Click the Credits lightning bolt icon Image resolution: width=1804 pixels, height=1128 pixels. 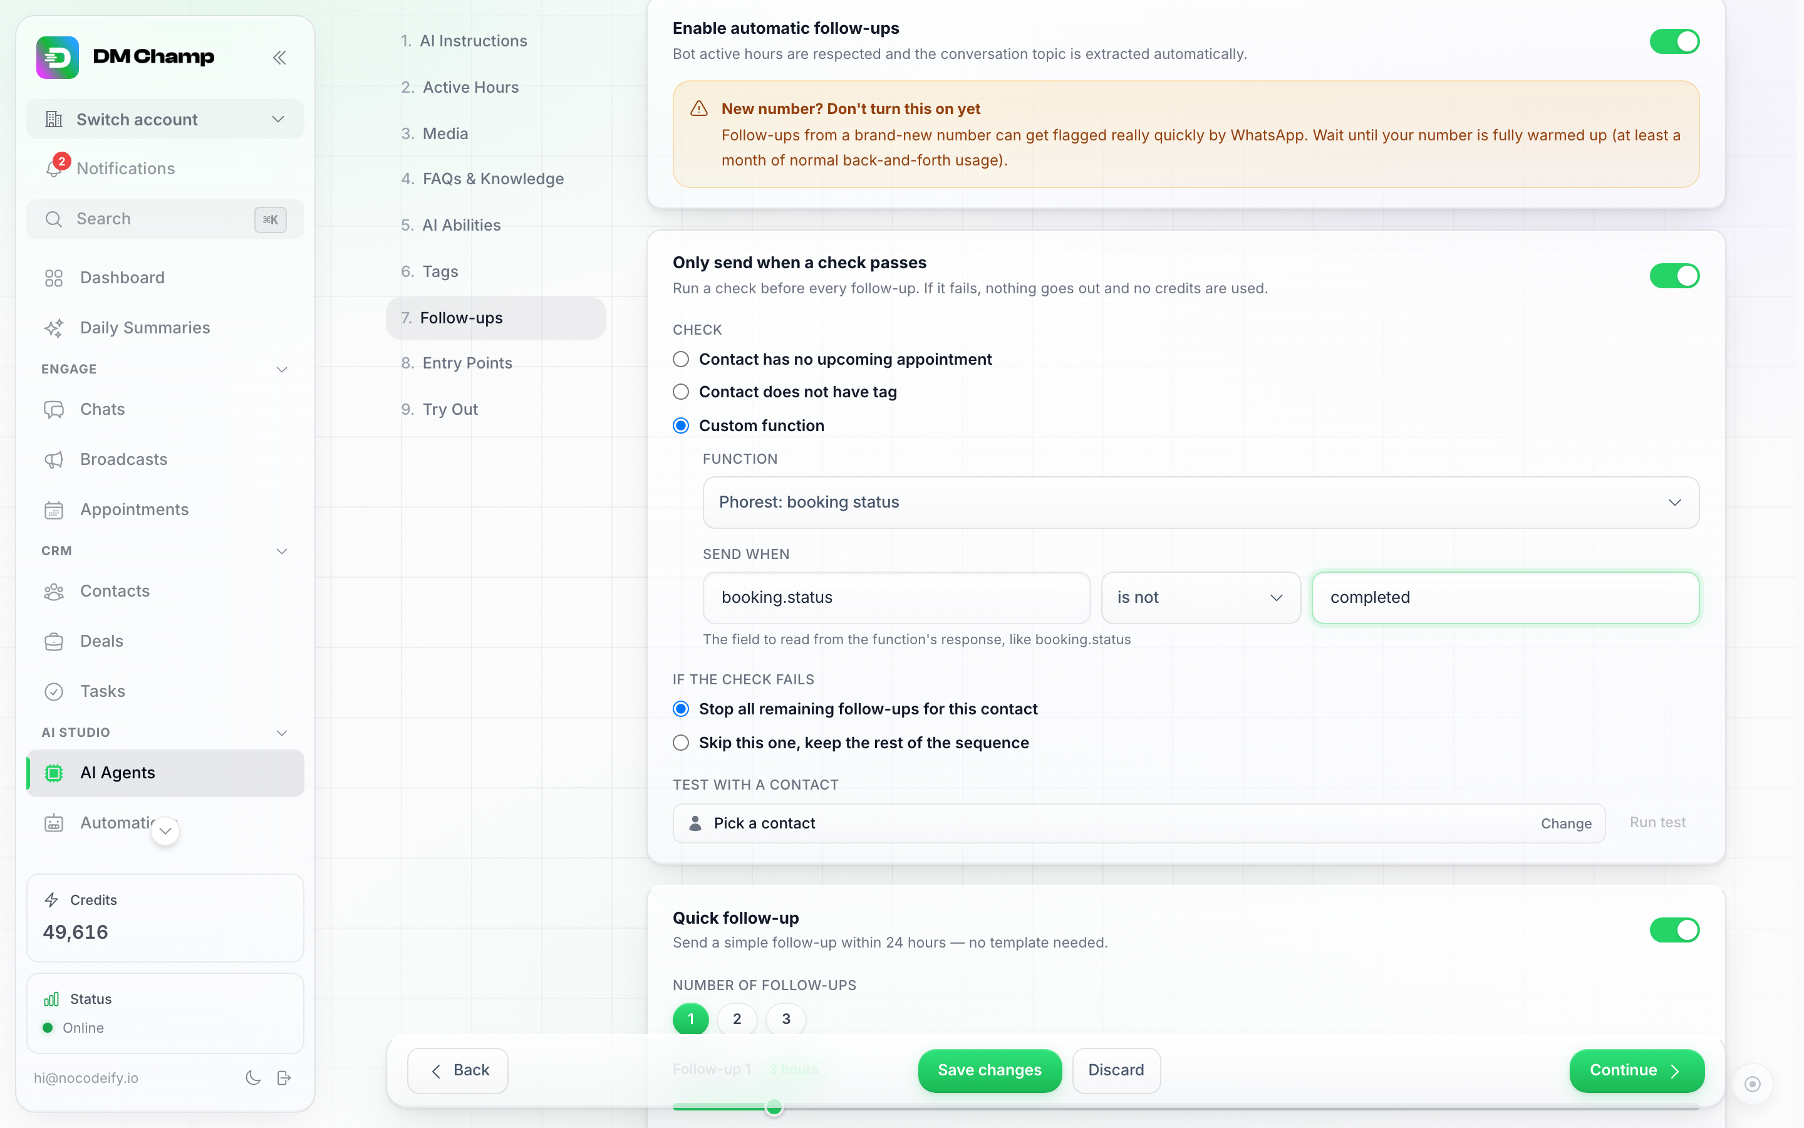[x=51, y=900]
